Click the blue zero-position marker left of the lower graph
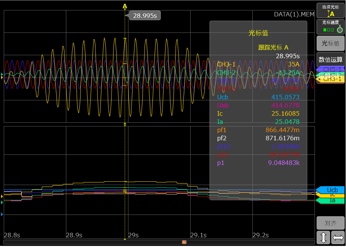This screenshot has width=346, height=247. pos(2,214)
